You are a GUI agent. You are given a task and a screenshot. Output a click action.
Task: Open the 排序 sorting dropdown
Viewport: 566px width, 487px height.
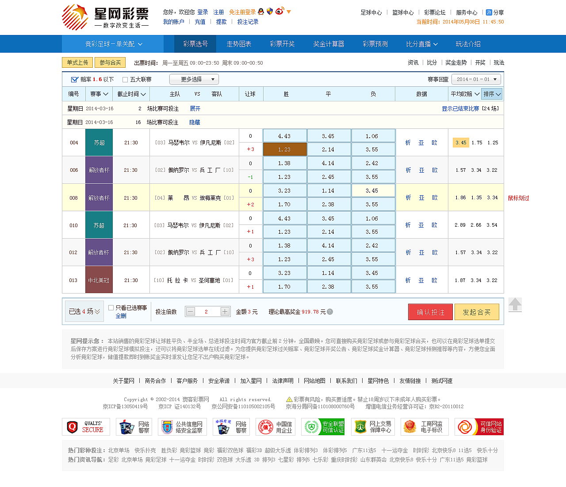click(x=491, y=94)
